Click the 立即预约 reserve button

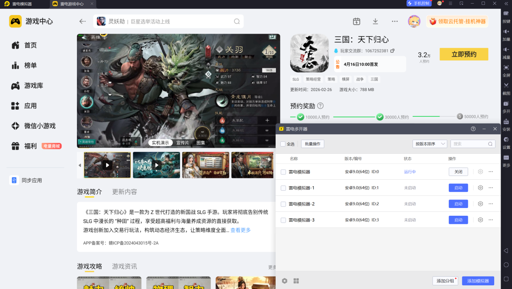coord(464,54)
